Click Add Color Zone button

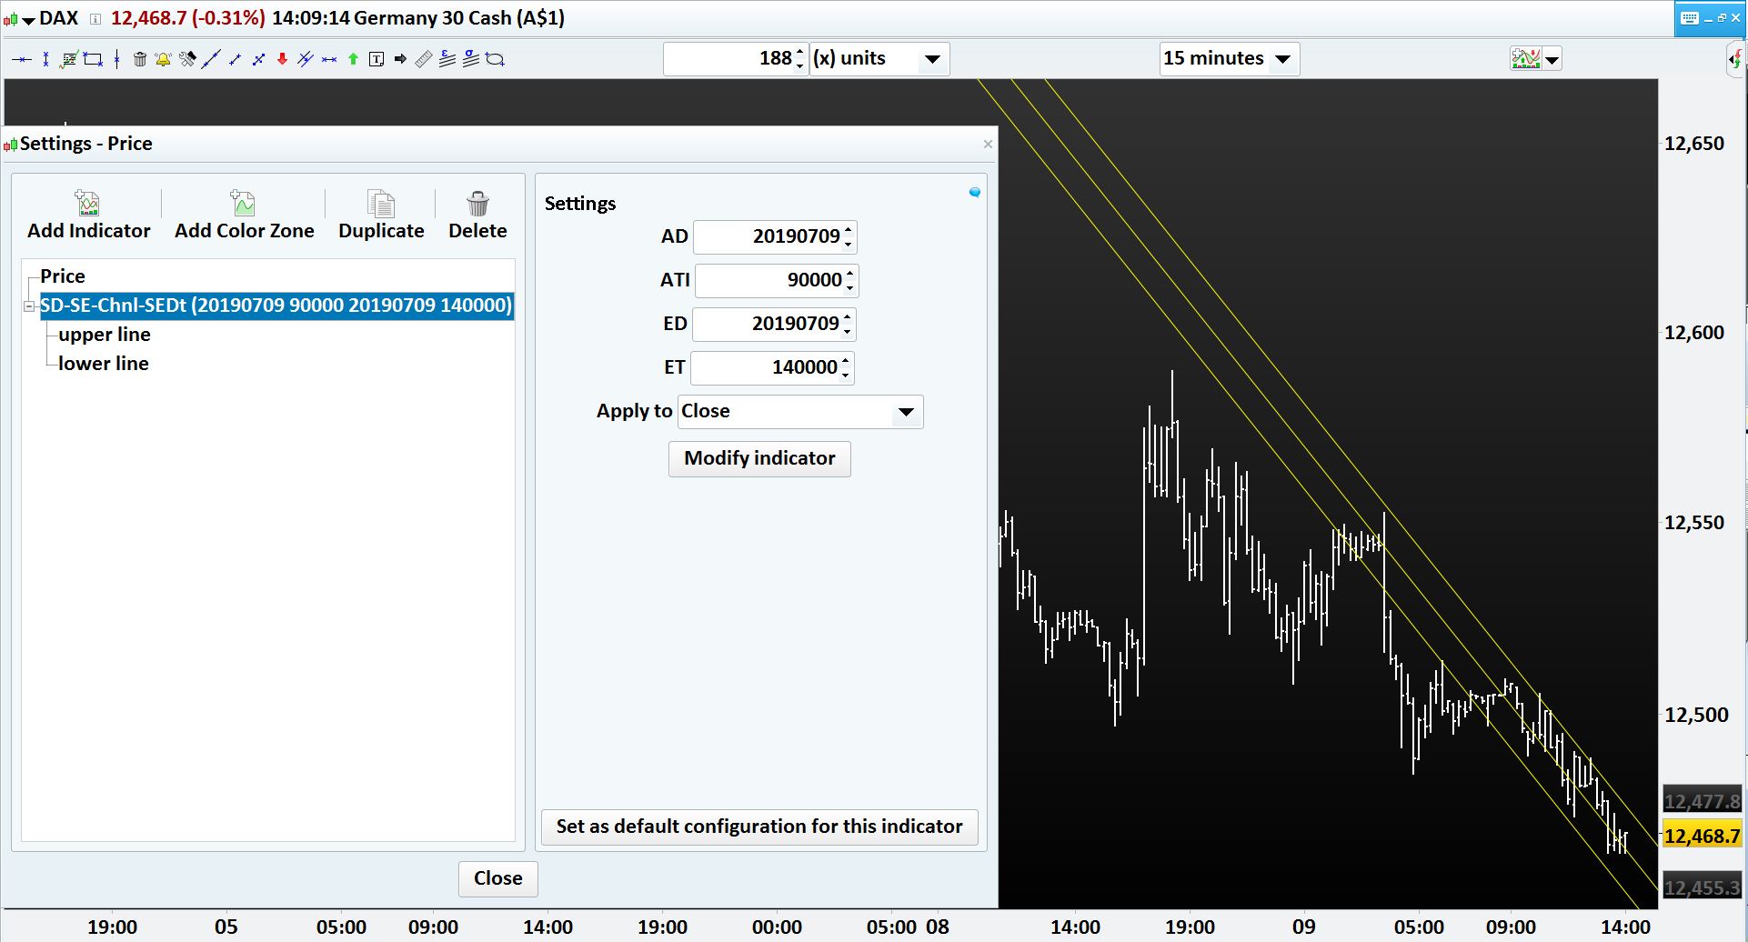(x=244, y=215)
